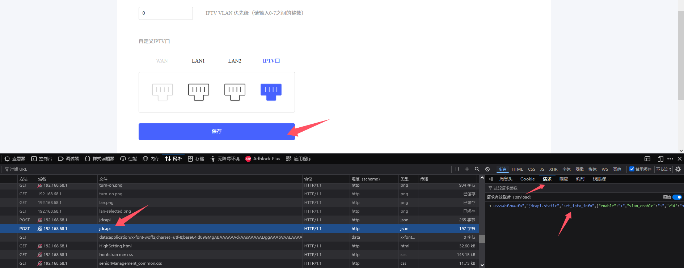
Task: Select the LAN1 port icon
Action: [199, 92]
